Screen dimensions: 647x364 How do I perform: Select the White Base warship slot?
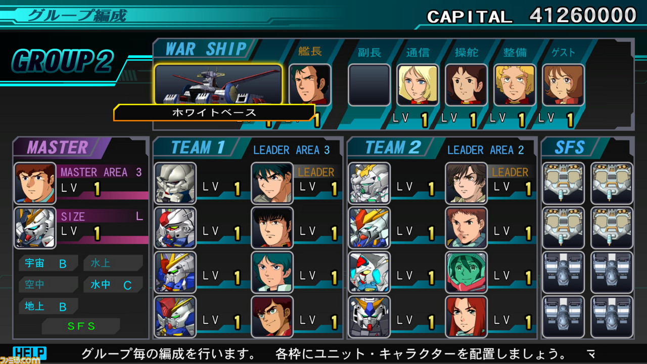(x=218, y=84)
